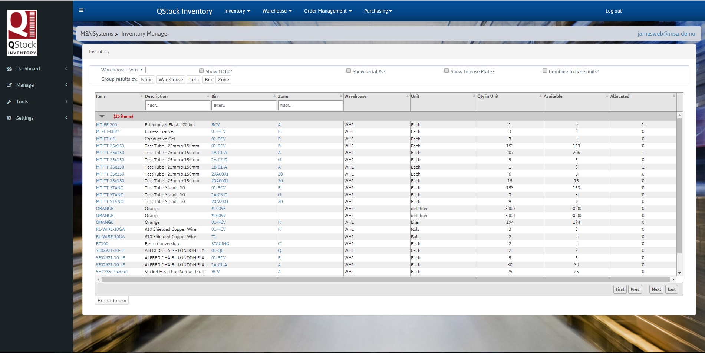Group results by Bin
Image resolution: width=705 pixels, height=353 pixels.
point(208,80)
